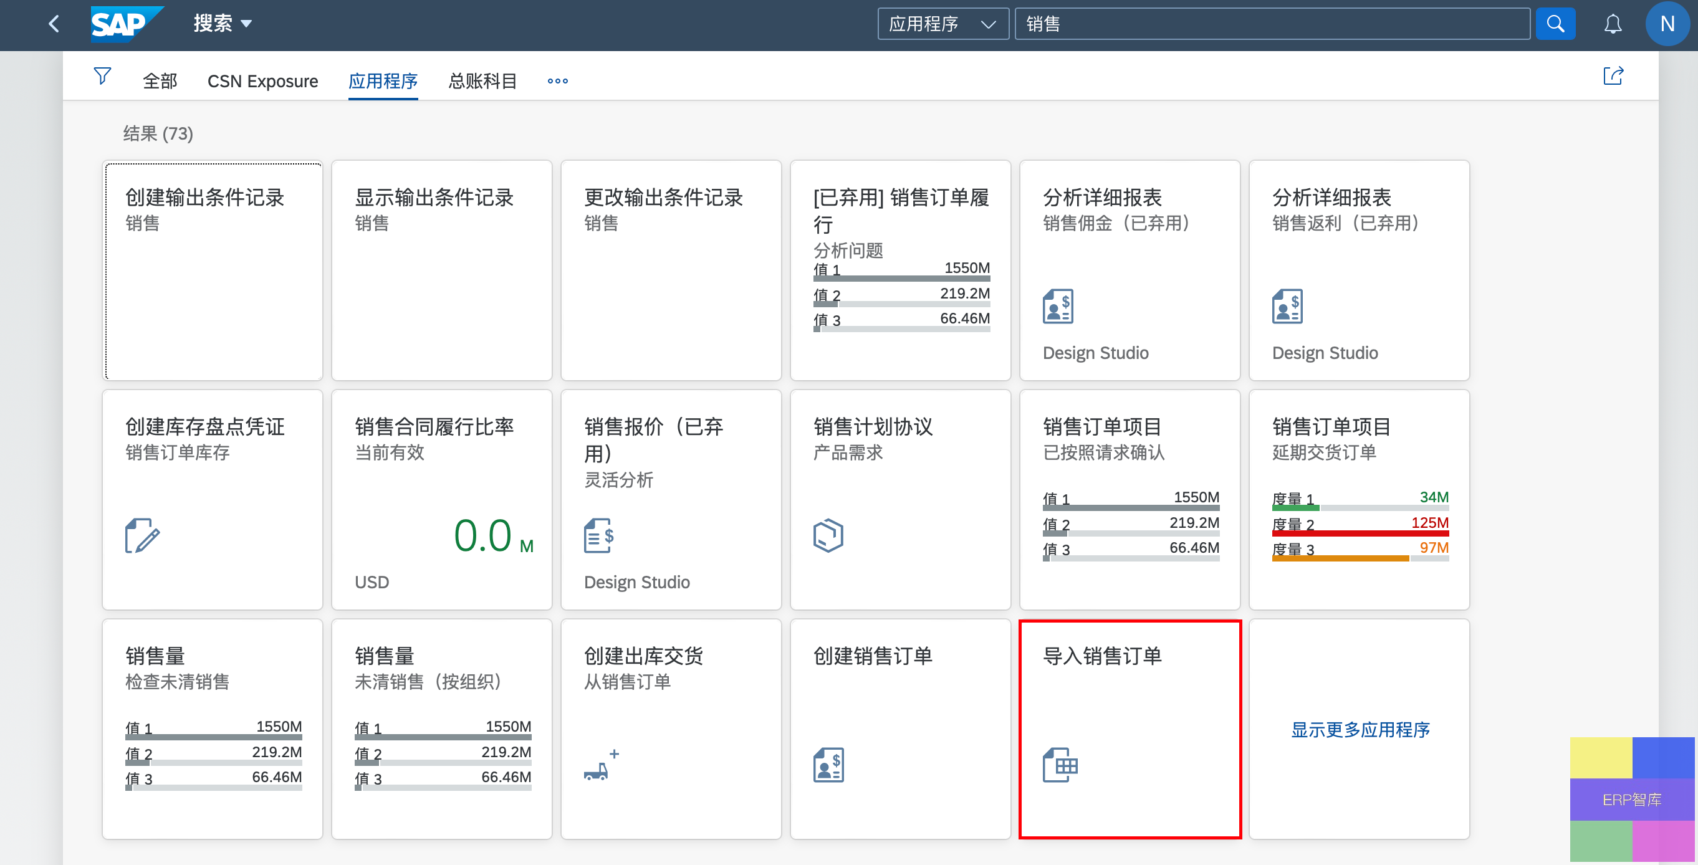Click the 创建销售订单 title
Viewport: 1698px width, 865px height.
[x=873, y=656]
